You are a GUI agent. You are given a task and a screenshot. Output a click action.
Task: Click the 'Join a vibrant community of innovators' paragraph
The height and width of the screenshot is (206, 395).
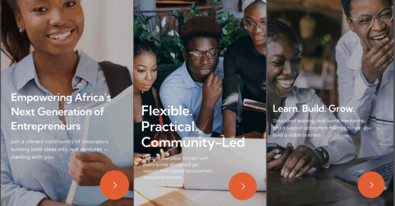pyautogui.click(x=60, y=149)
